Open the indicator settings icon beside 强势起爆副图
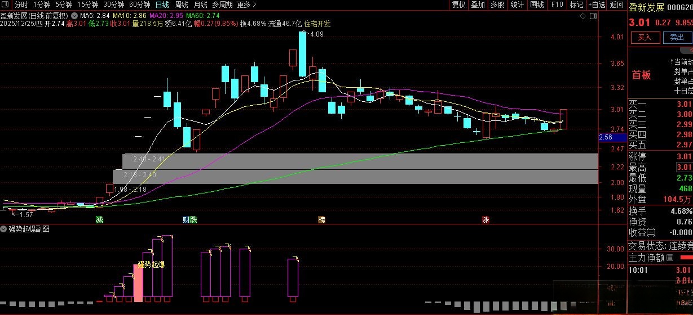The image size is (693, 315). click(4, 229)
